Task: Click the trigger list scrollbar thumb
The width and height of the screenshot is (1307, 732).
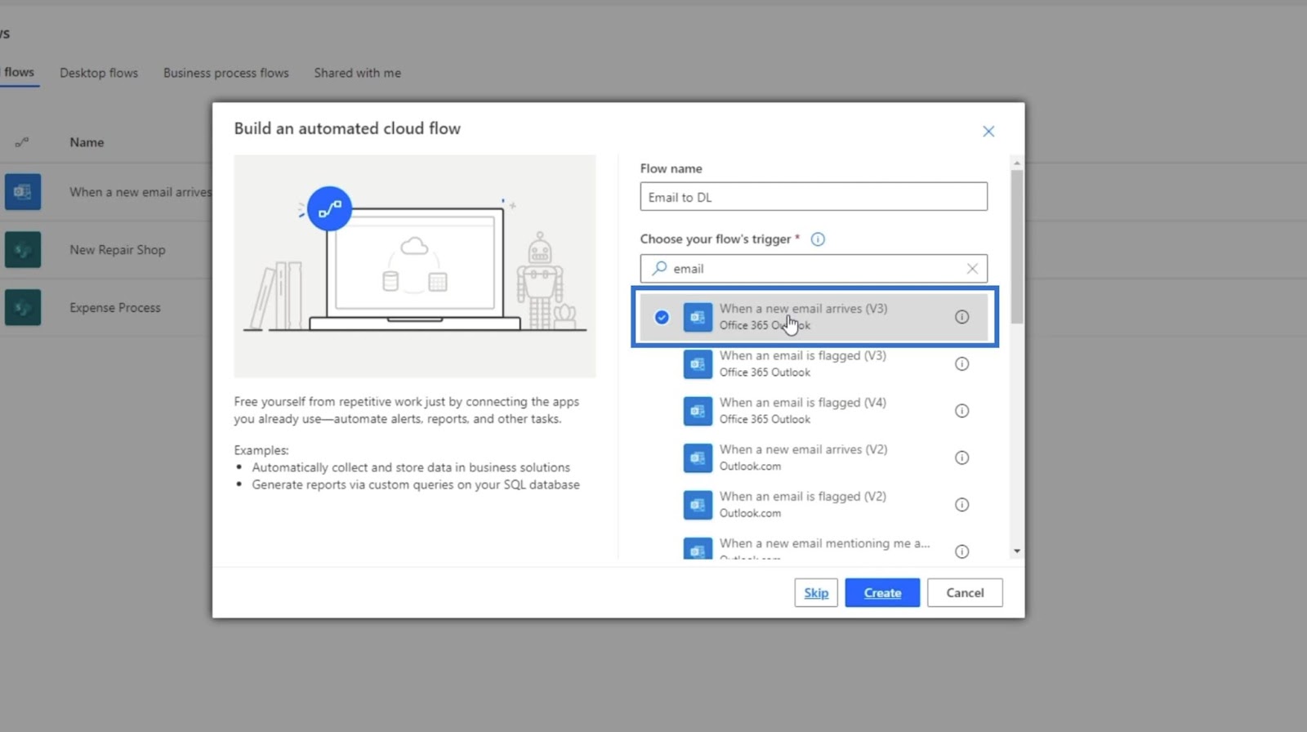Action: (1017, 245)
